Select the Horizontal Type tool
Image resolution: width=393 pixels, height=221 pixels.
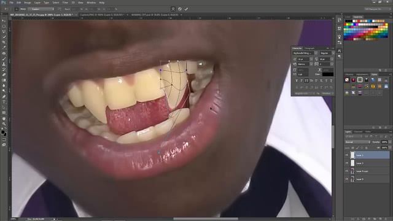[x=4, y=102]
